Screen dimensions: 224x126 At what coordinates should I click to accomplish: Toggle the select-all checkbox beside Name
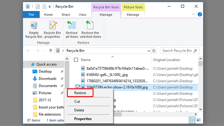76,60
